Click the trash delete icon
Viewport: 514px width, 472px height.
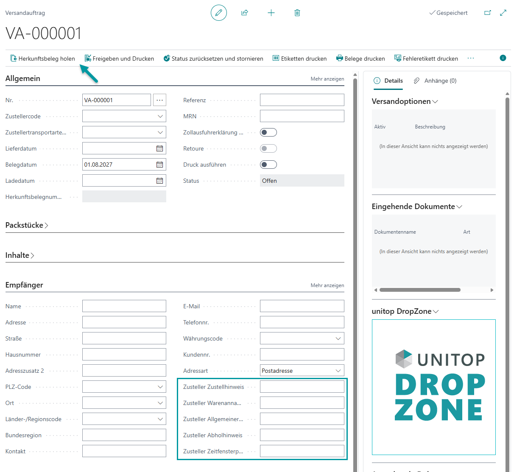coord(297,13)
